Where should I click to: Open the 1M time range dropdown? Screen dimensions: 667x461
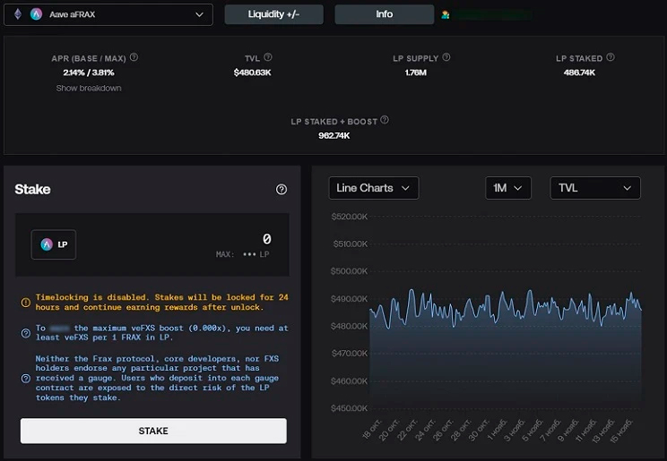[x=508, y=188]
